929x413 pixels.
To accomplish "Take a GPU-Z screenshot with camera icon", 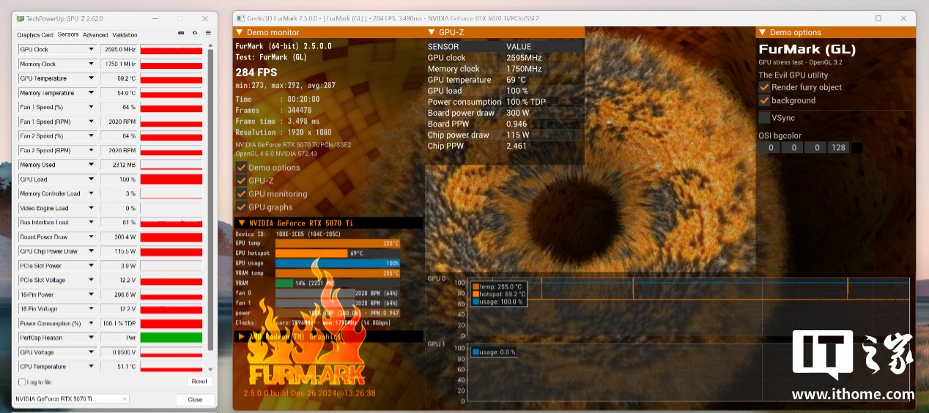I will 181,33.
